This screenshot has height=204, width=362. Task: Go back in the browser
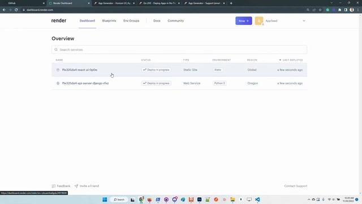point(4,10)
